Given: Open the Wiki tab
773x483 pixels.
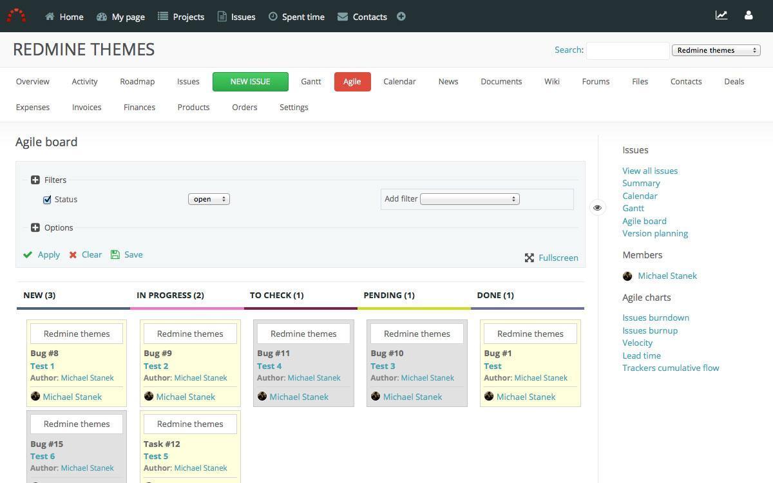Looking at the screenshot, I should point(552,82).
